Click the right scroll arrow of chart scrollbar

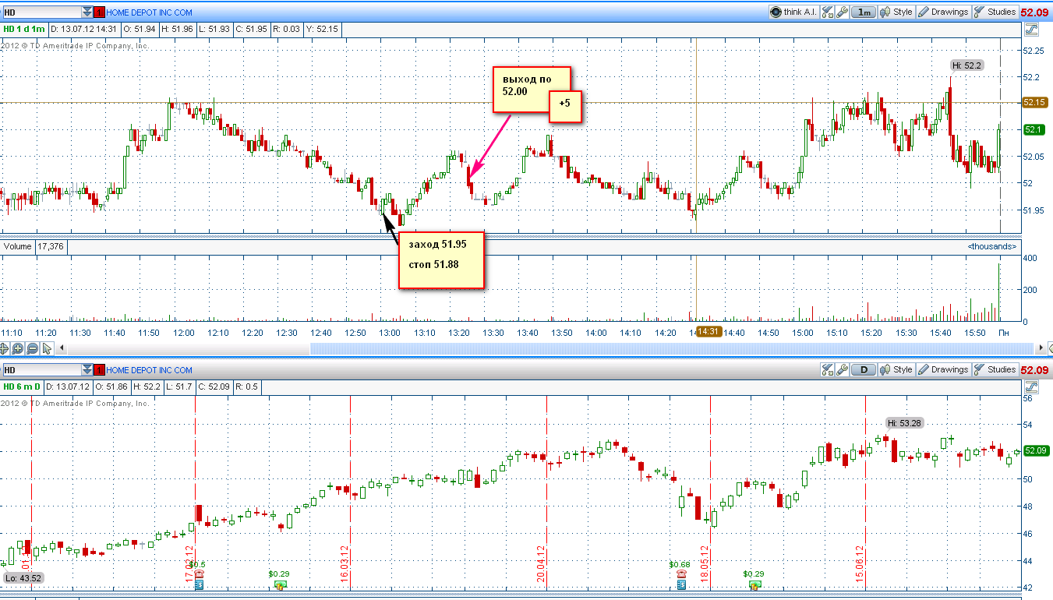pyautogui.click(x=1041, y=348)
